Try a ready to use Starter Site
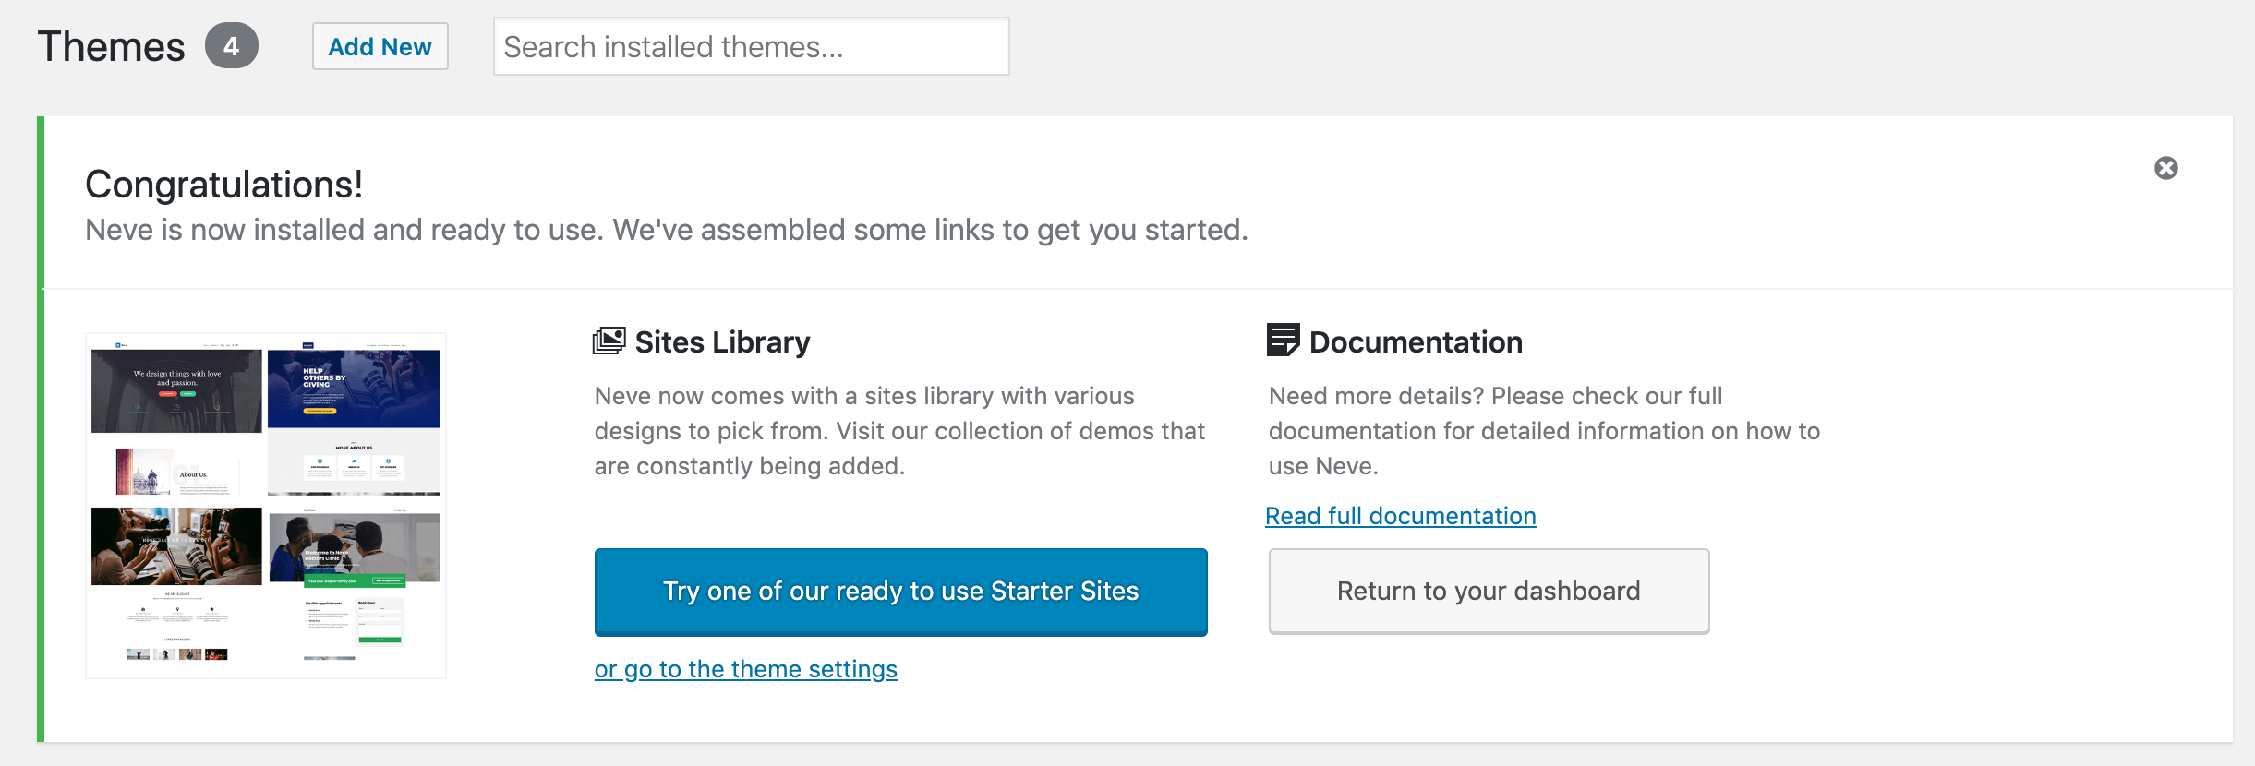The height and width of the screenshot is (766, 2255). 900,592
